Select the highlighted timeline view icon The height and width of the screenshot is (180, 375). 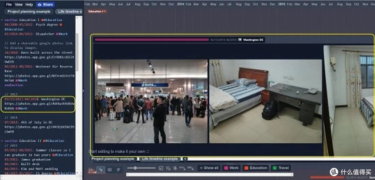(x=101, y=170)
